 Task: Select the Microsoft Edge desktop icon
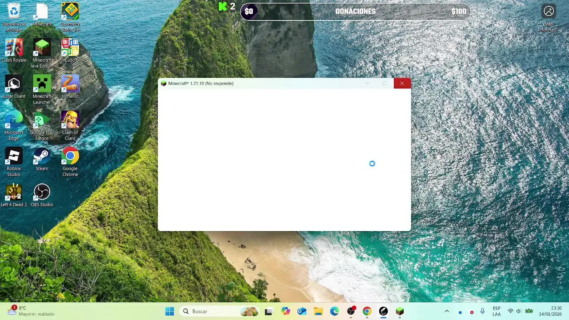[x=14, y=126]
